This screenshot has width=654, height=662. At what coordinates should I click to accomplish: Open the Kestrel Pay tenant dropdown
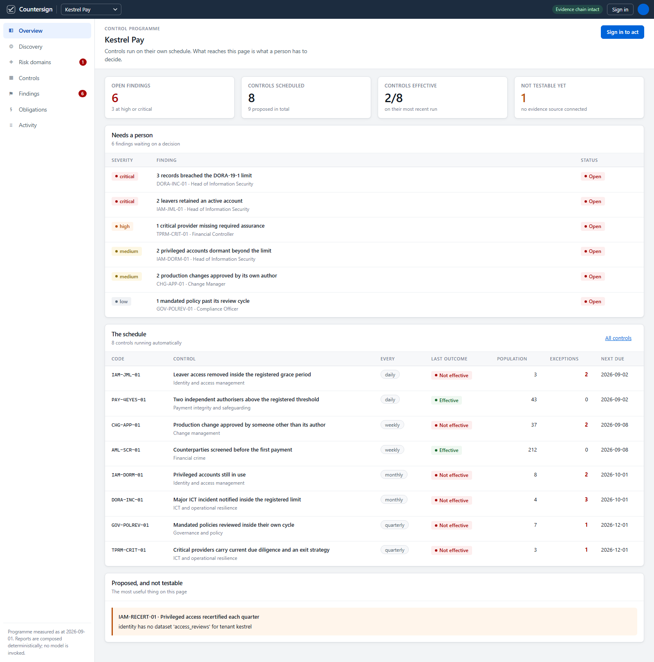point(91,9)
